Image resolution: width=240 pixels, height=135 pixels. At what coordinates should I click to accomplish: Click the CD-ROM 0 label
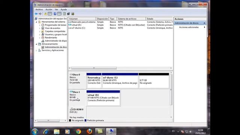coord(78,109)
